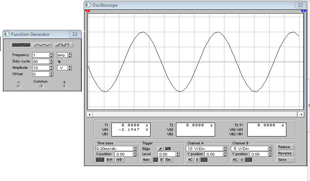The width and height of the screenshot is (310, 181).
Task: Click the Frequency input field
Action: [x=41, y=55]
